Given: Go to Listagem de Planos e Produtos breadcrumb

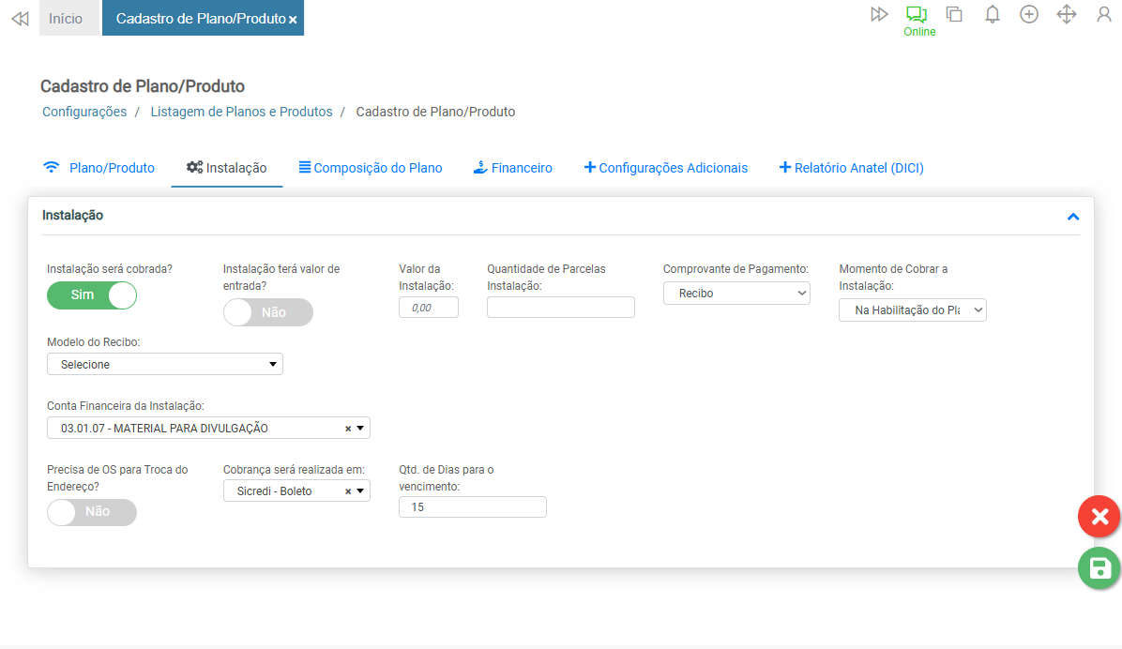Looking at the screenshot, I should coord(241,112).
